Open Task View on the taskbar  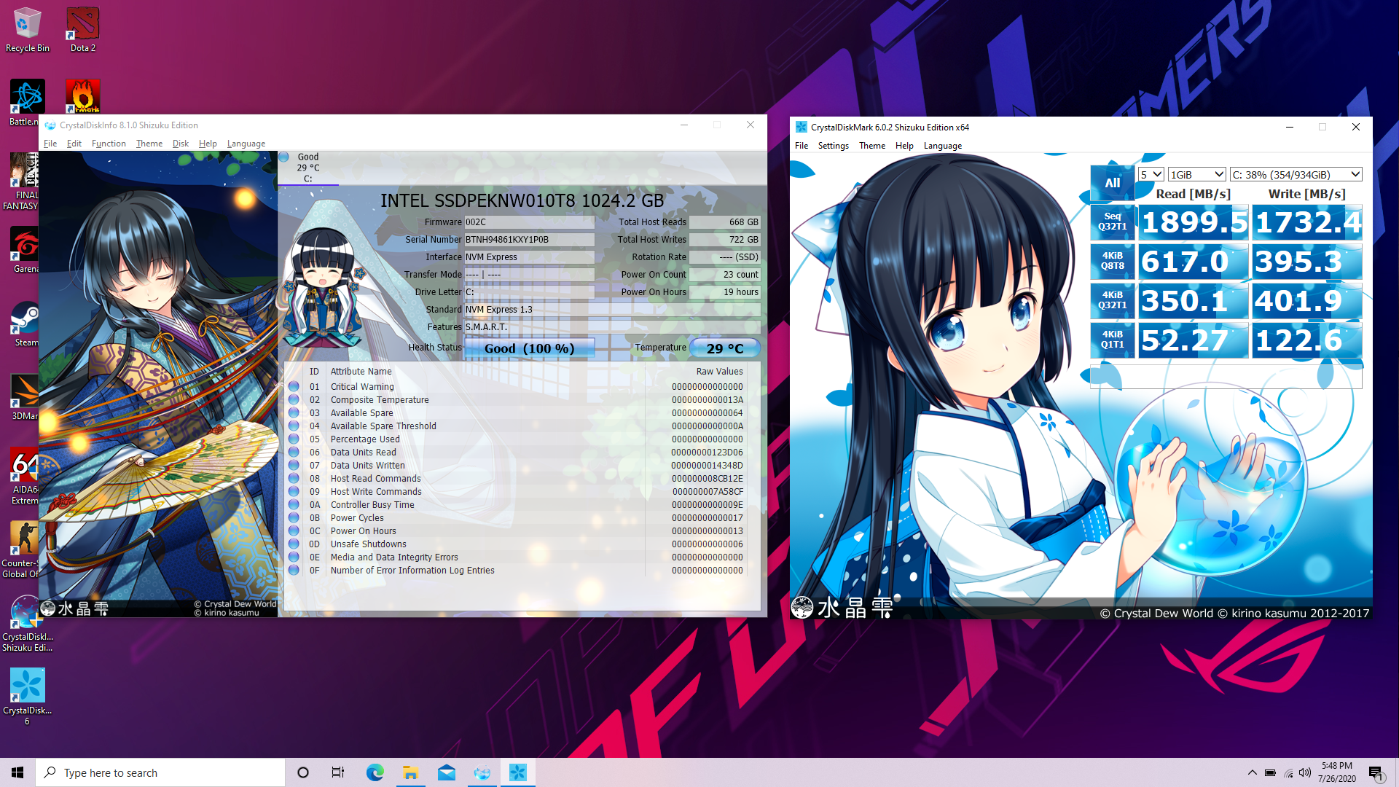coord(338,772)
